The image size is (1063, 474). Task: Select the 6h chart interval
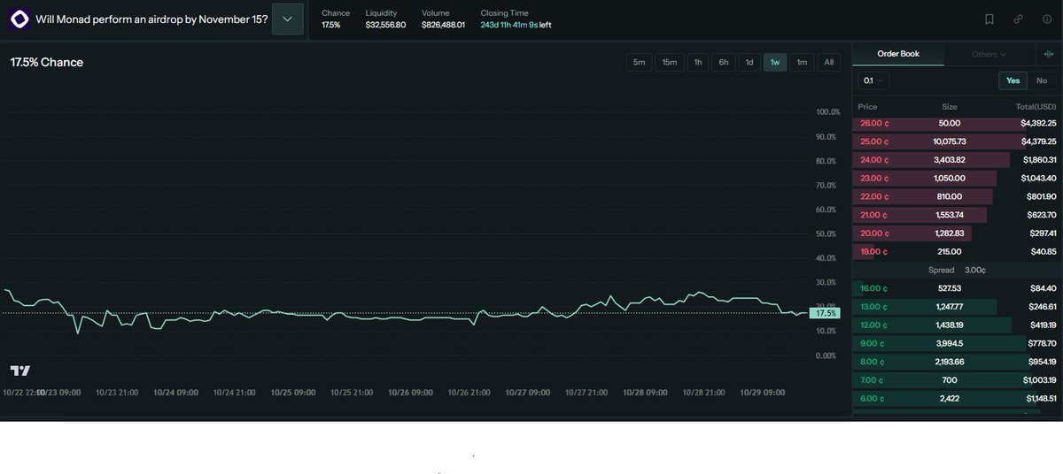[724, 62]
